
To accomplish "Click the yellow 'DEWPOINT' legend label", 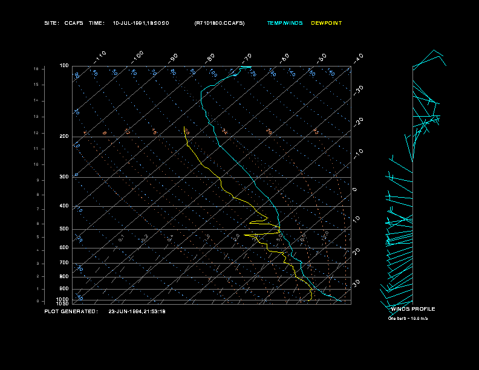I will click(x=326, y=23).
